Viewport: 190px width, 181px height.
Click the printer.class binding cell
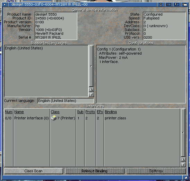[x=115, y=118]
